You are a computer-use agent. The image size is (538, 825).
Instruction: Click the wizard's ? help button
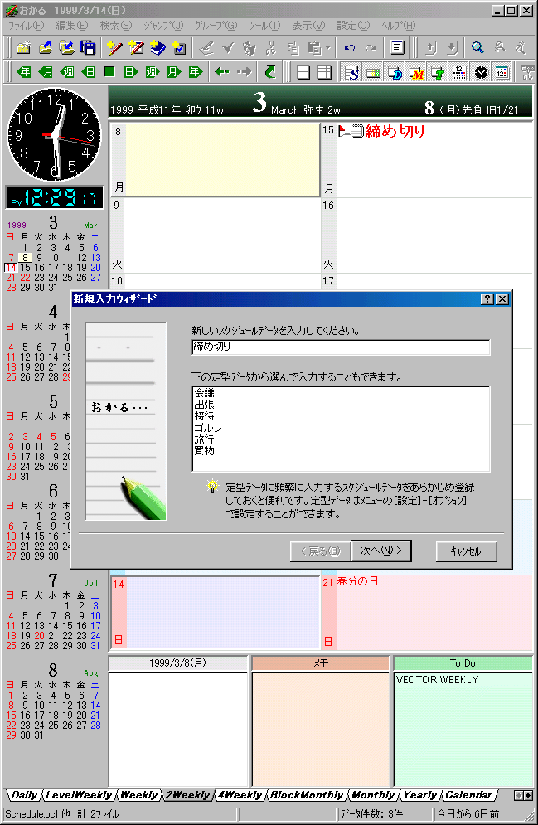[x=487, y=298]
